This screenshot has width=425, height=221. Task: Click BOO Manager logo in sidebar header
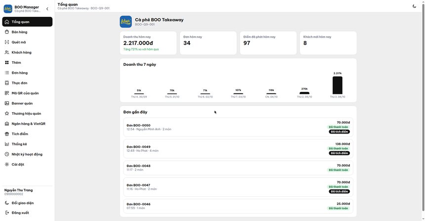click(8, 9)
